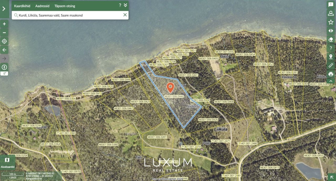This screenshot has height=181, width=336.
Task: Open the Aluskaardid base map switcher
Action: (x=7, y=162)
